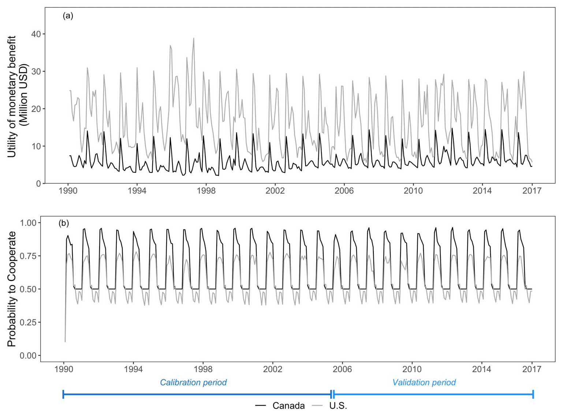Click the Validation period label
The height and width of the screenshot is (414, 563).
click(424, 382)
